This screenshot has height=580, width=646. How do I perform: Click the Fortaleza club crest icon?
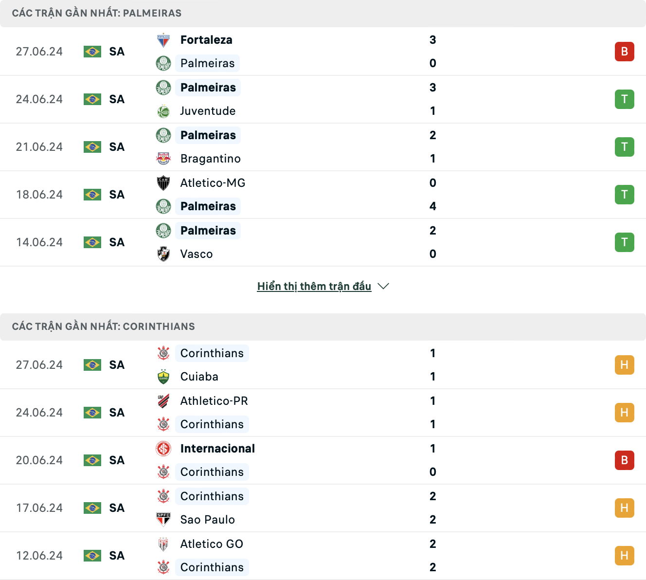[163, 40]
